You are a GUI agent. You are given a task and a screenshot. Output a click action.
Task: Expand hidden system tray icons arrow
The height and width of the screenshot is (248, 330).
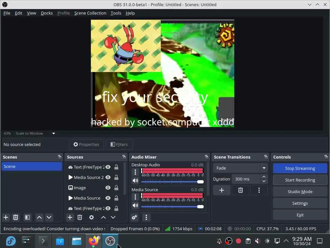tap(286, 241)
